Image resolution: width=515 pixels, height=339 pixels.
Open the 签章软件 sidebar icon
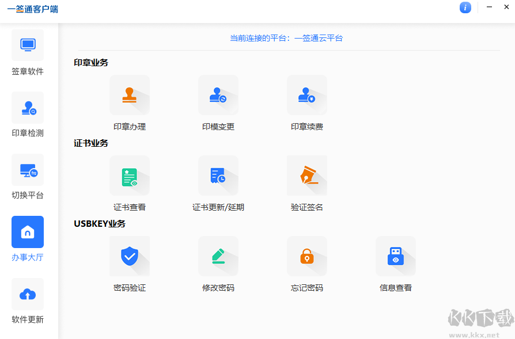tap(28, 45)
